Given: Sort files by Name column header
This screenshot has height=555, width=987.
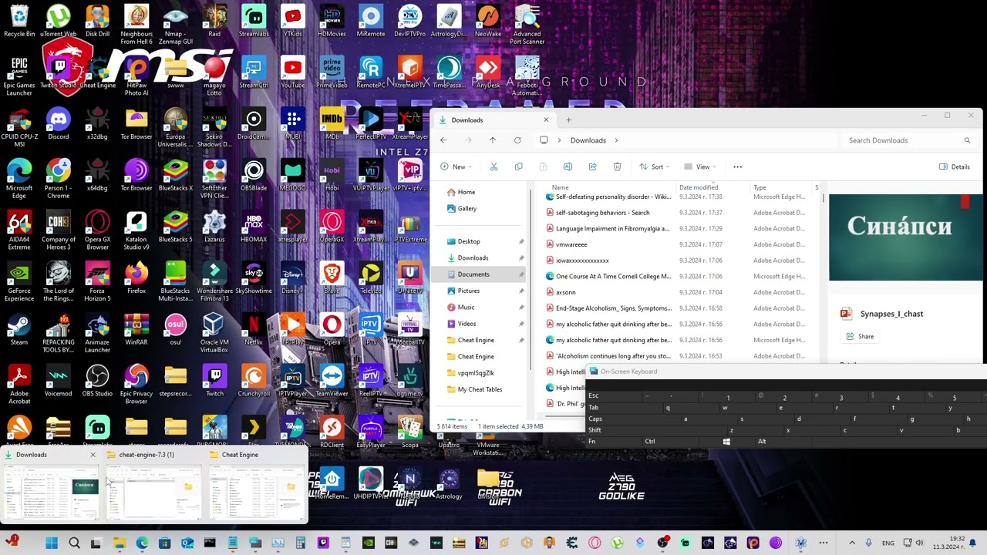Looking at the screenshot, I should point(561,187).
